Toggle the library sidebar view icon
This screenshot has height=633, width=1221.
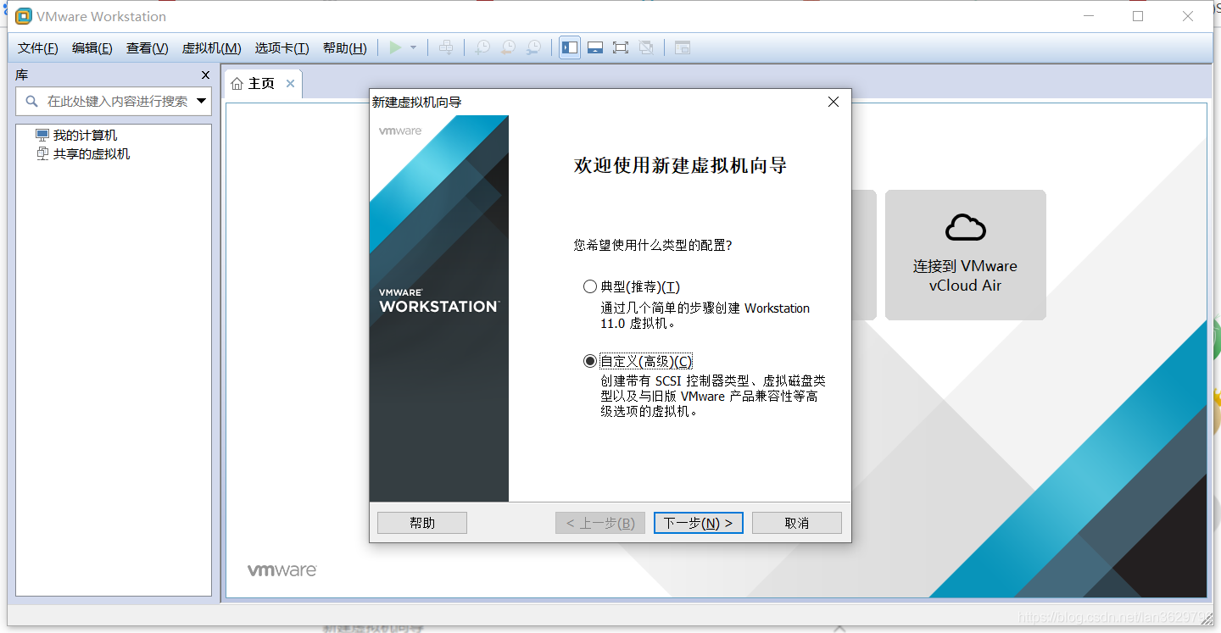(570, 48)
